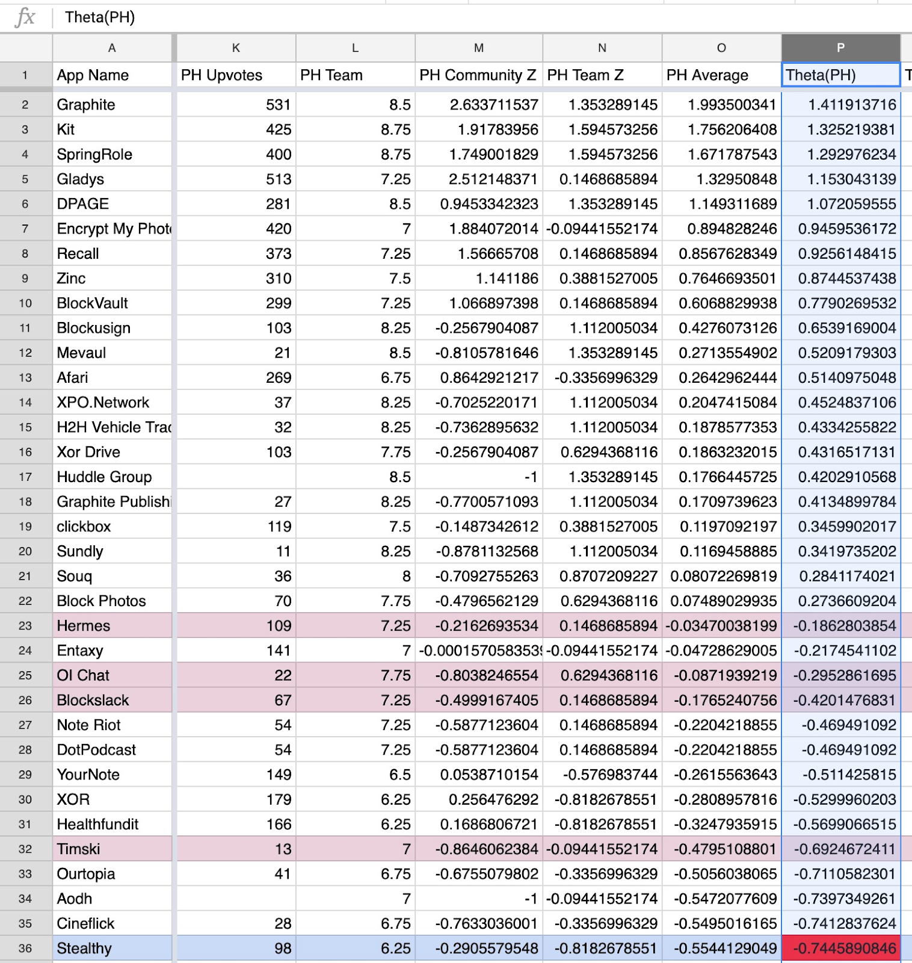Select the Encrypt My Photo cell
The height and width of the screenshot is (963, 912).
click(x=112, y=229)
